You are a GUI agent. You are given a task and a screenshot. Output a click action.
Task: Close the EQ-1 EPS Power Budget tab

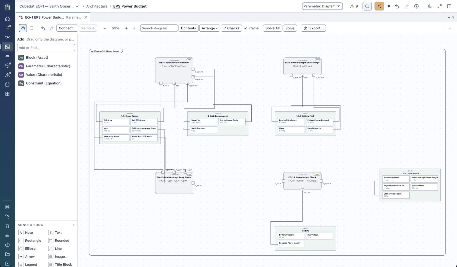pyautogui.click(x=86, y=17)
